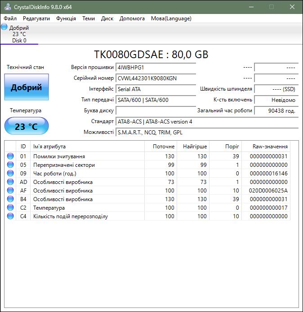The height and width of the screenshot is (312, 303).
Task: Click the Serial ATA interface field
Action: click(x=156, y=89)
